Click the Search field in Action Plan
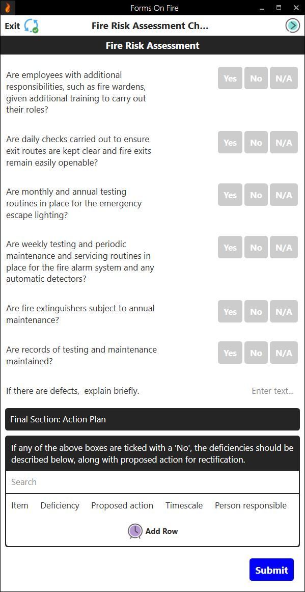This screenshot has width=305, height=592. tap(152, 481)
